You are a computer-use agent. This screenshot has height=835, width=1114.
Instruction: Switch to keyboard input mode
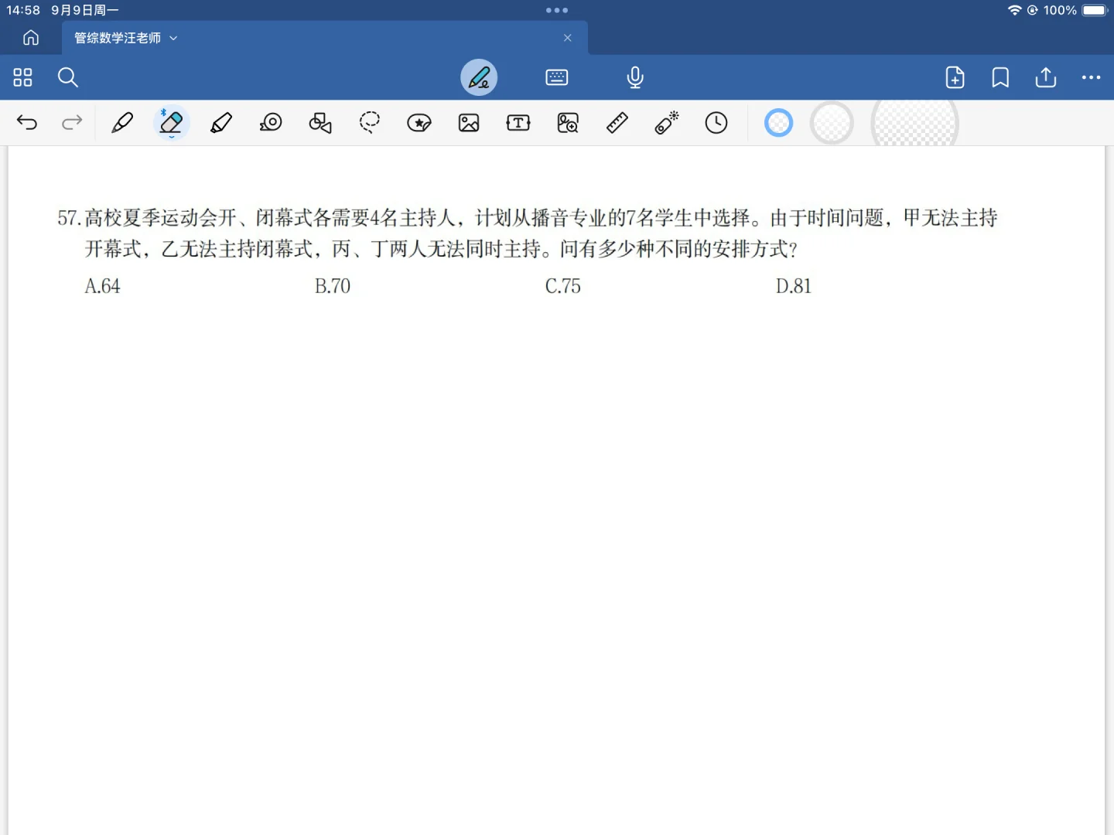(557, 77)
